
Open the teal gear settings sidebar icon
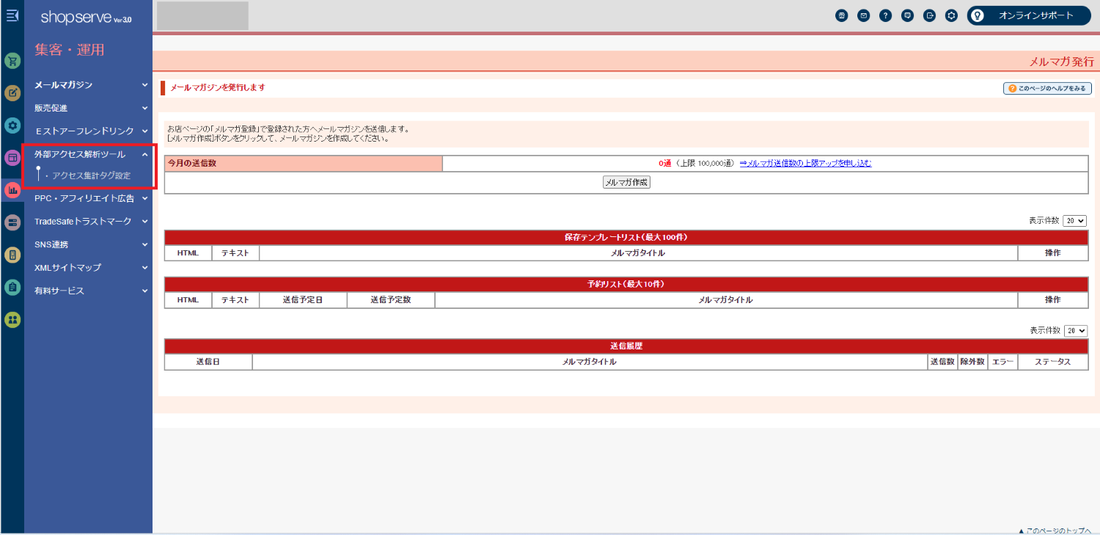[12, 125]
